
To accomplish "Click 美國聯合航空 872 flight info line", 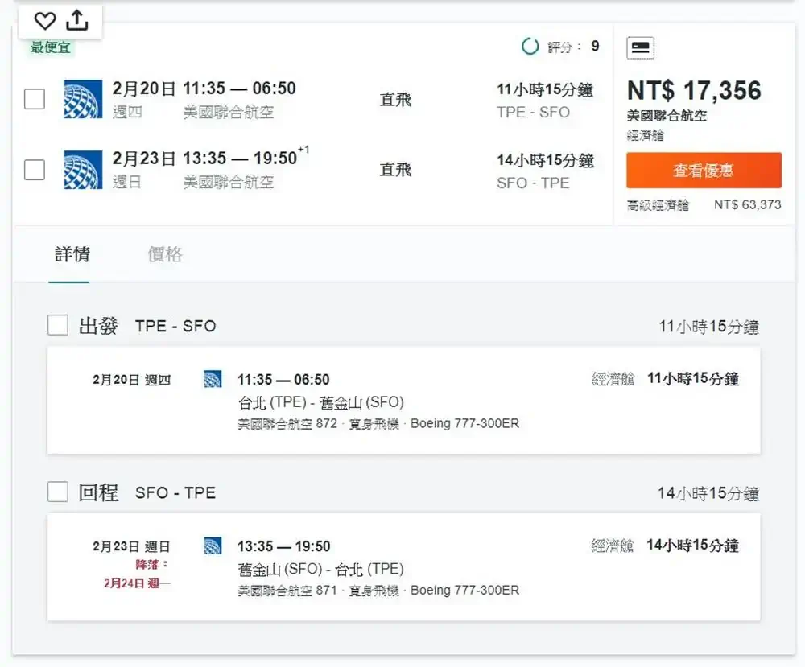I will click(378, 424).
